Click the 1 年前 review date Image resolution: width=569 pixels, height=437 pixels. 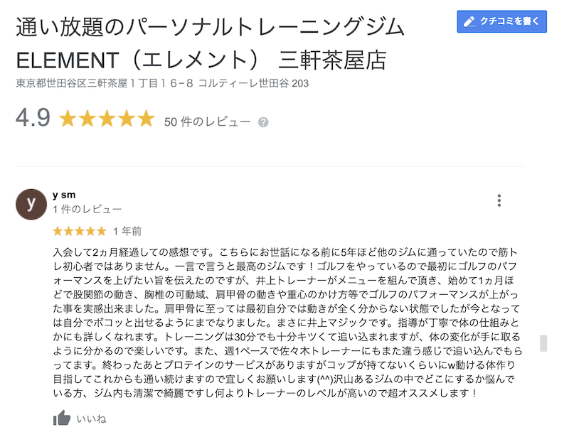[127, 231]
